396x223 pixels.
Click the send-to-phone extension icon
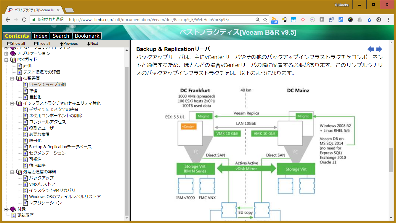(x=284, y=20)
